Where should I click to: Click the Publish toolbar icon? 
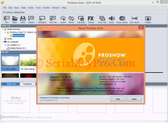coord(148,20)
